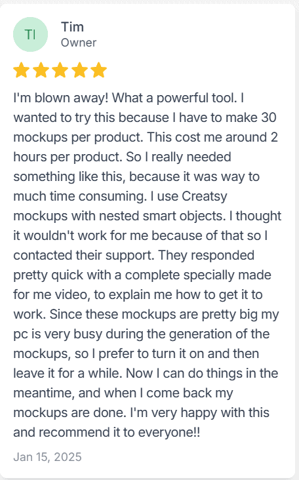299x480 pixels.
Task: Click the green TI avatar circle
Action: (30, 34)
